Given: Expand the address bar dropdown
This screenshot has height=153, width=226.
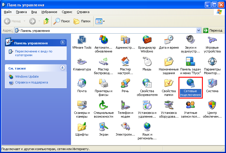Looking at the screenshot, I should click(198, 31).
